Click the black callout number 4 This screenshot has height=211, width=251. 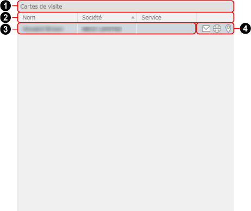(x=245, y=29)
